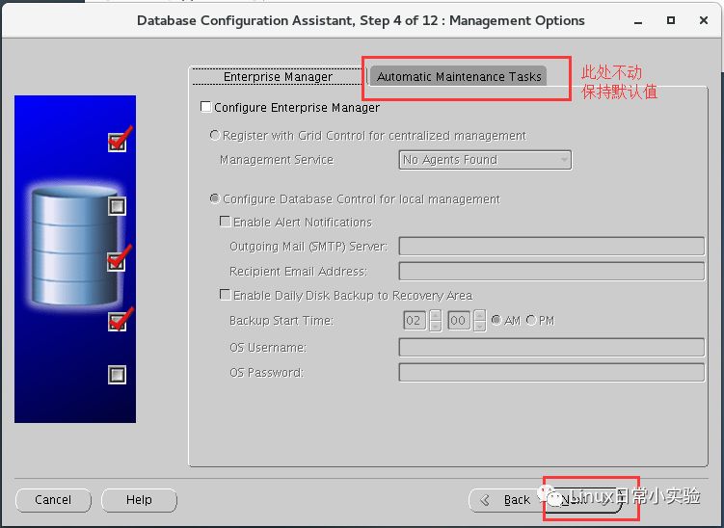Tick Enable Alert Notifications checkbox

click(x=226, y=222)
